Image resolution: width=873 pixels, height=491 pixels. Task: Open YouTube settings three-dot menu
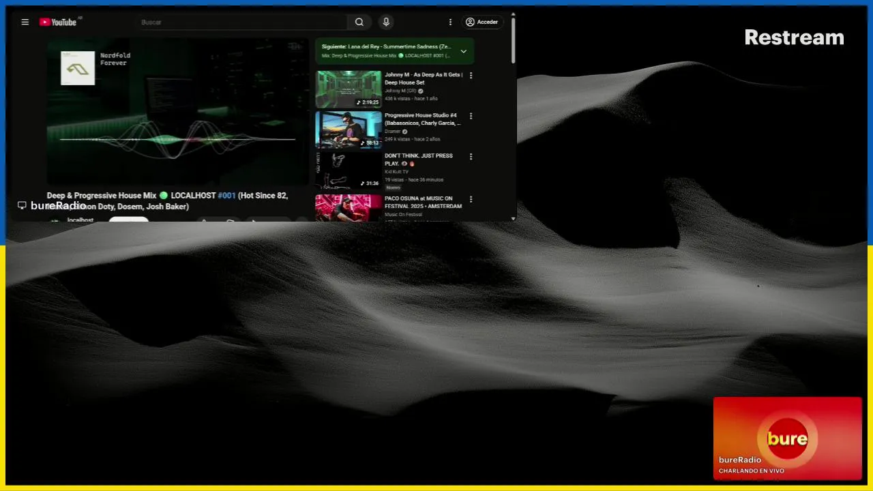[450, 22]
